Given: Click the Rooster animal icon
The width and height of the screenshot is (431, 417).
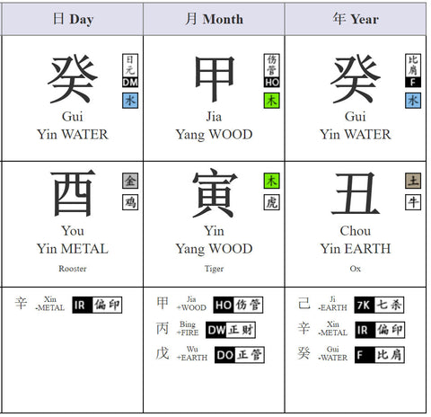Looking at the screenshot, I should coord(130,202).
